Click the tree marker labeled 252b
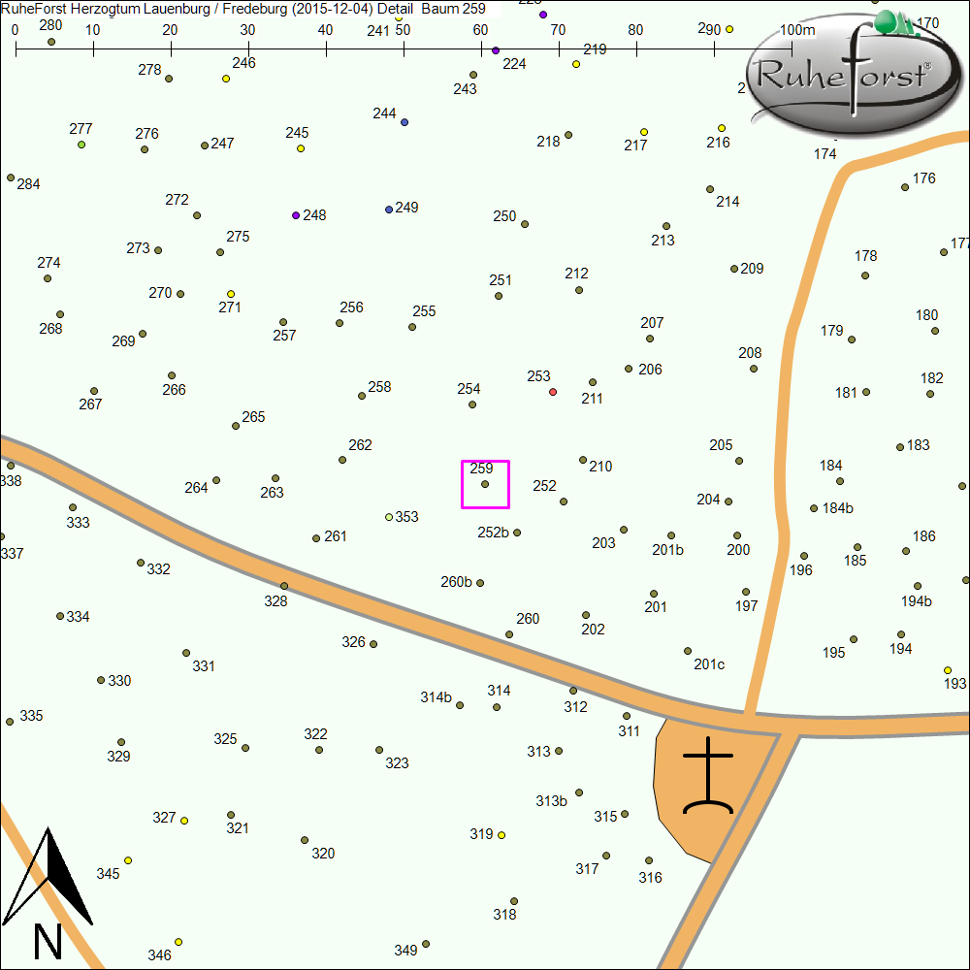The image size is (970, 970). pos(517,533)
